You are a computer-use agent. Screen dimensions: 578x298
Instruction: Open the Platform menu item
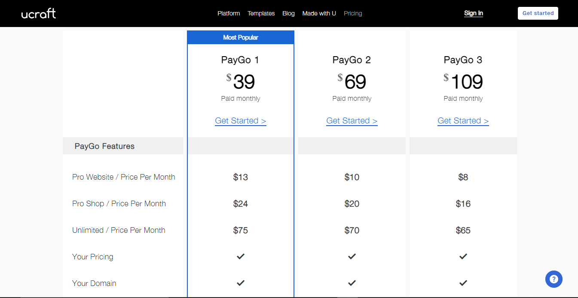pos(229,13)
